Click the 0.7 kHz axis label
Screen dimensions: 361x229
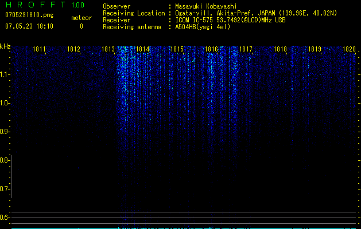click(x=5, y=189)
